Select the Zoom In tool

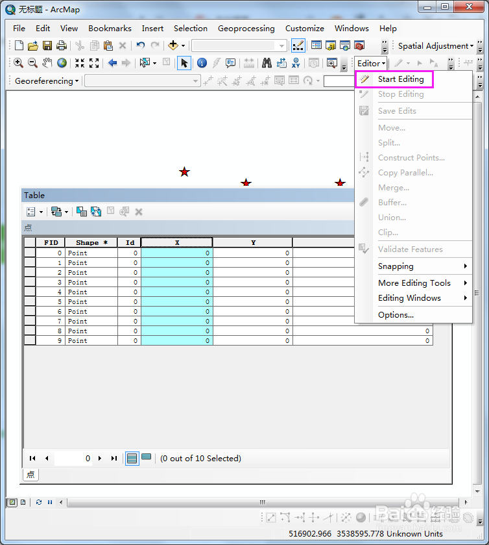[18, 63]
